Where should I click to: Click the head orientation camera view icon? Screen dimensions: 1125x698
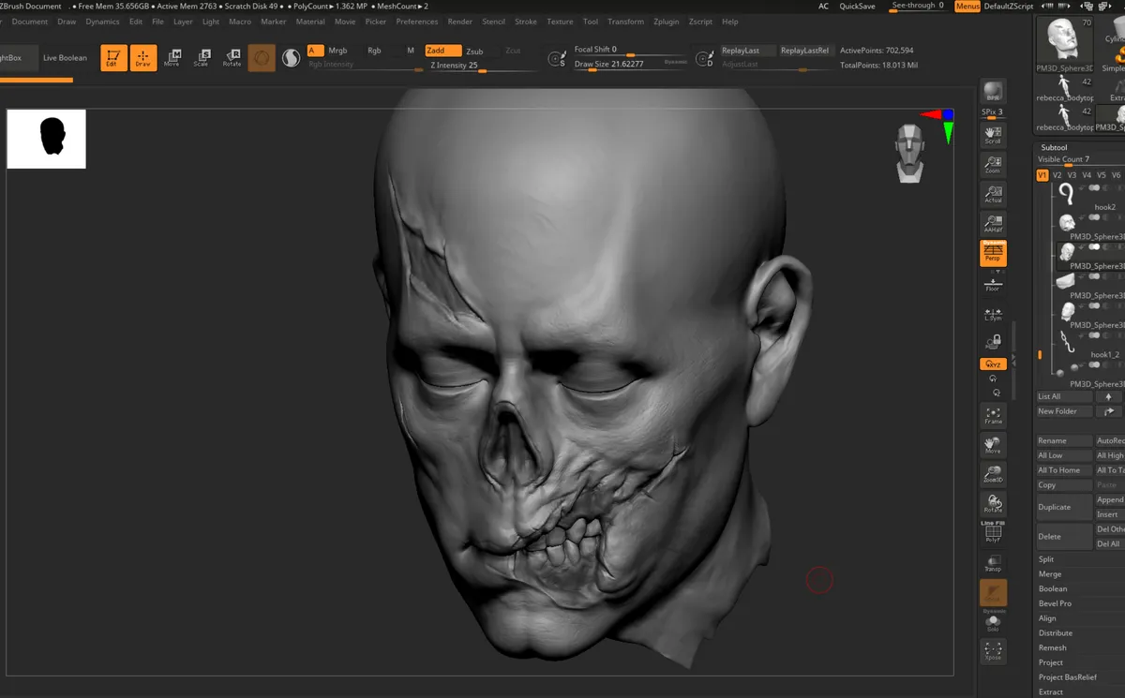[911, 154]
